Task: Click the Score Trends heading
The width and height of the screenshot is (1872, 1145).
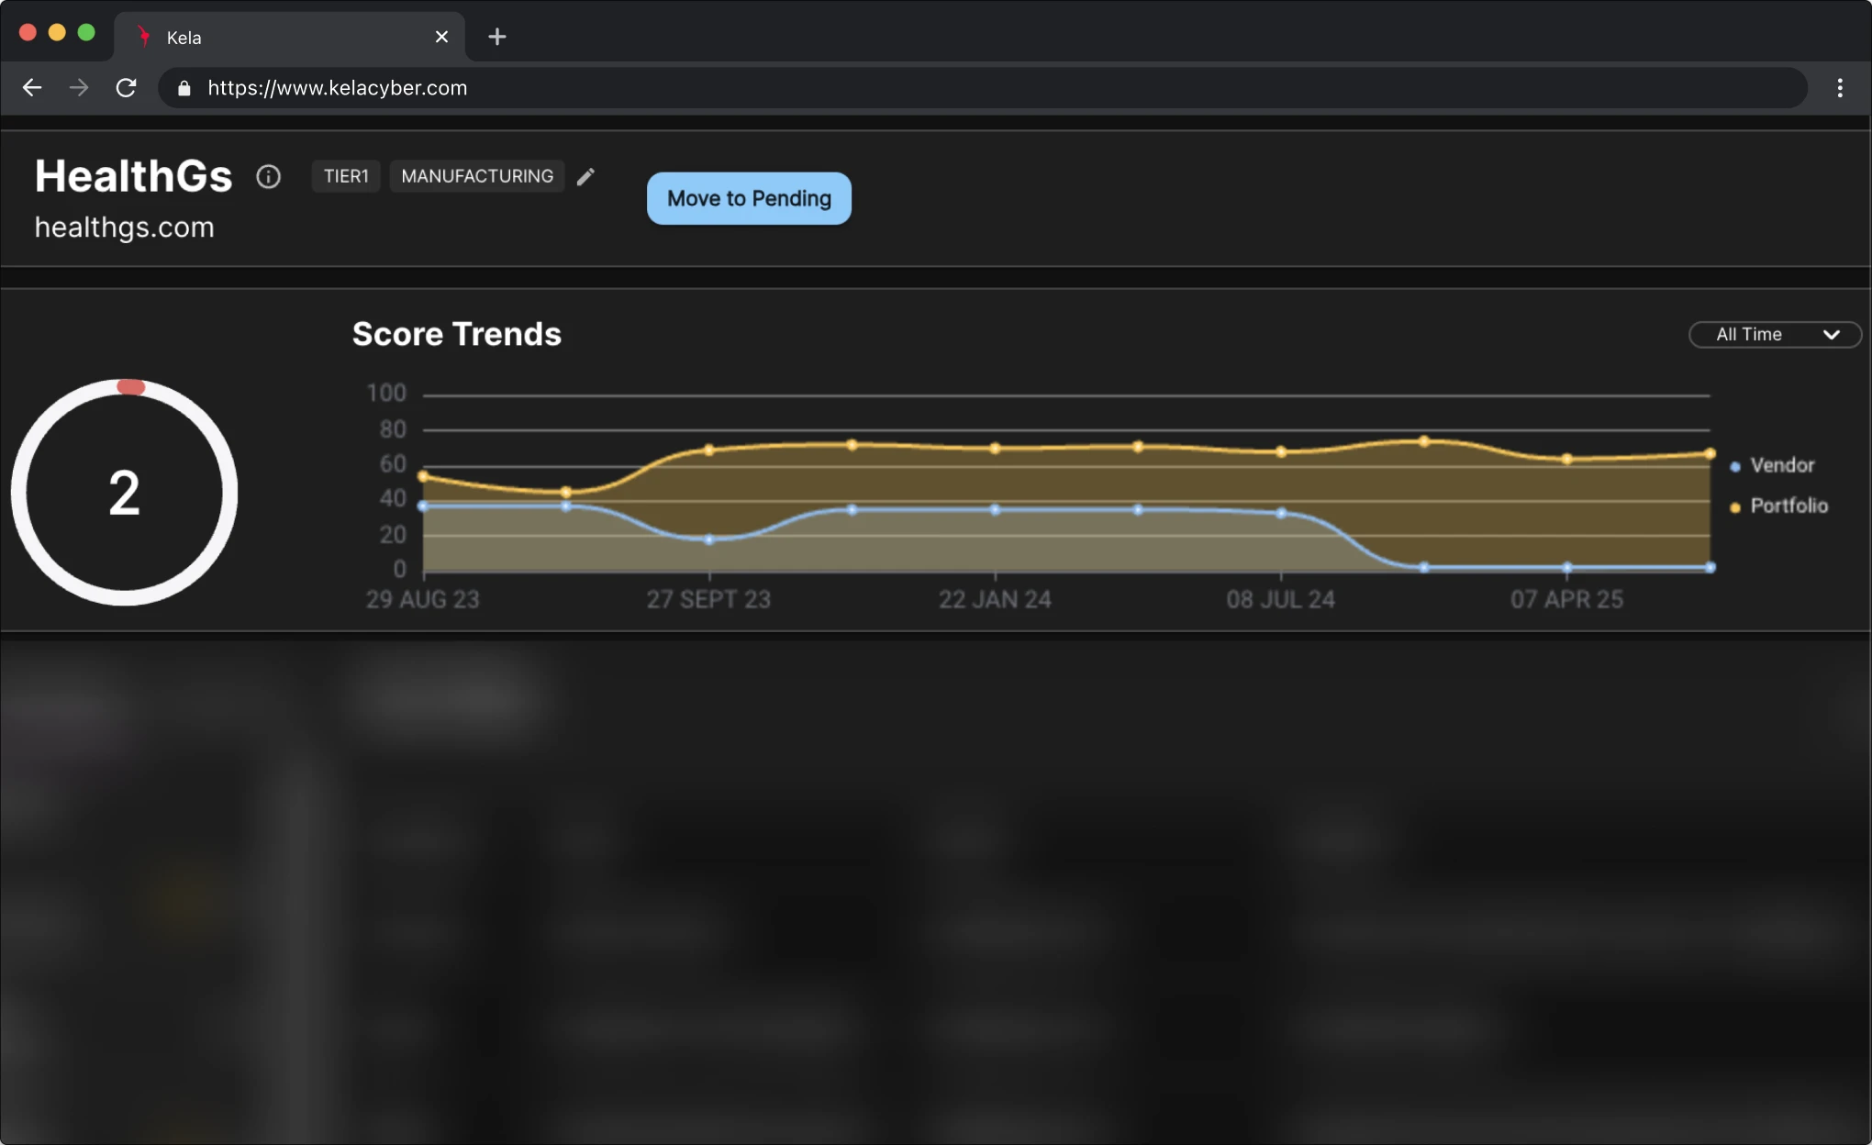Action: point(457,334)
